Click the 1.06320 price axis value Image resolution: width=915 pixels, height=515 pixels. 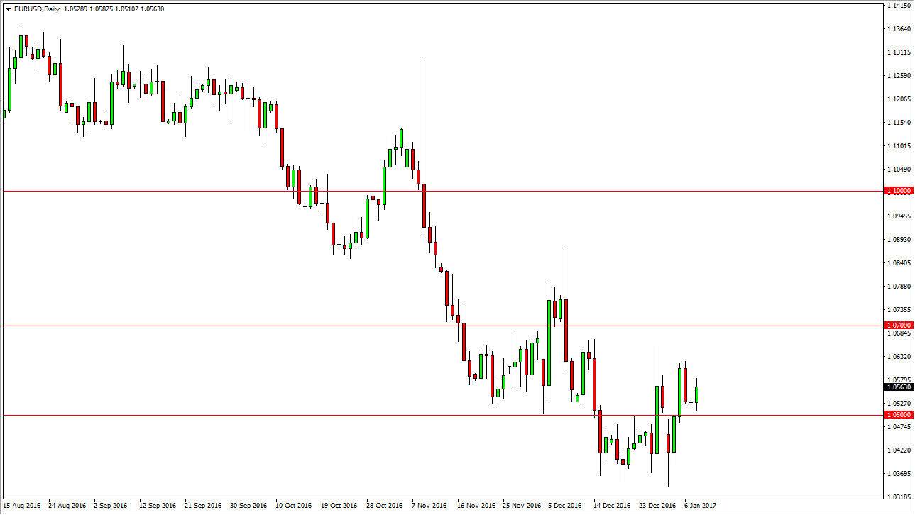[899, 357]
